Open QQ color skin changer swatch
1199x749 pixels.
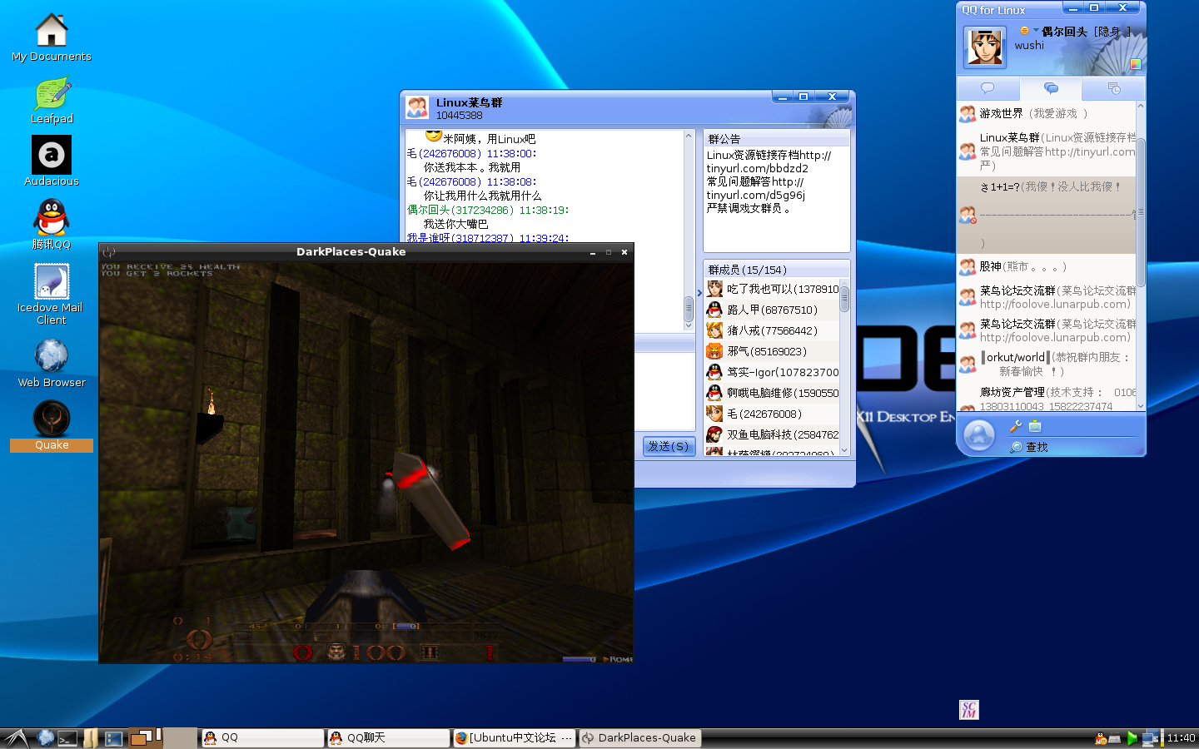pyautogui.click(x=1135, y=63)
